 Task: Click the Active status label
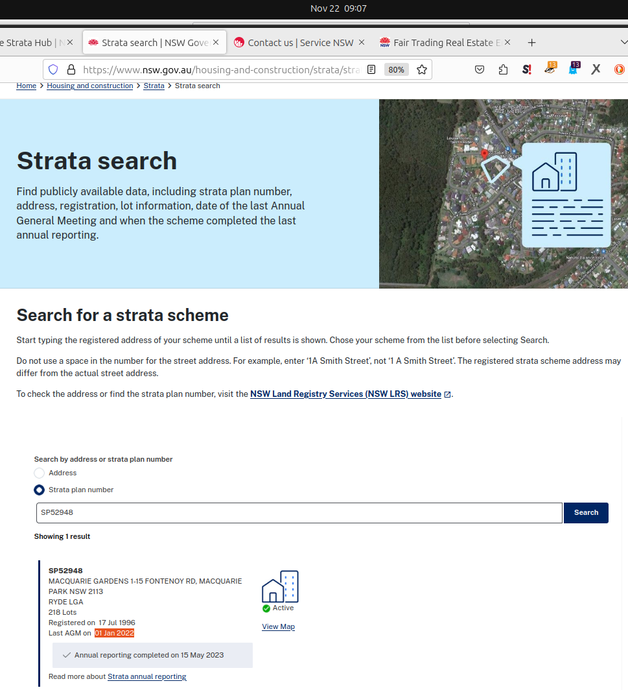pos(283,608)
